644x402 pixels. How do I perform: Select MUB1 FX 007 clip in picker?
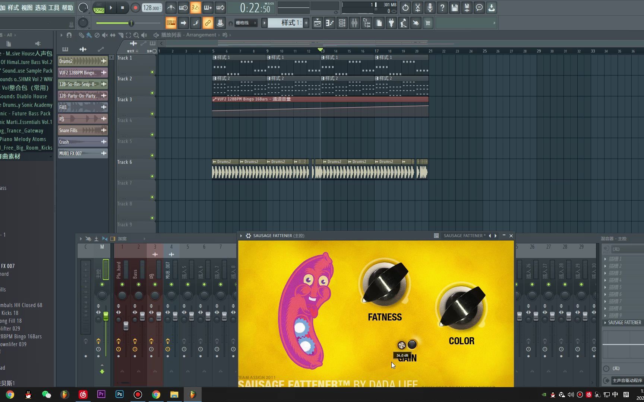[83, 153]
